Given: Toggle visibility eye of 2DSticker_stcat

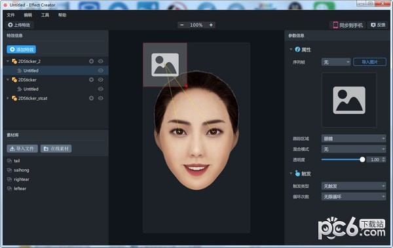Looking at the screenshot, I should point(100,98).
